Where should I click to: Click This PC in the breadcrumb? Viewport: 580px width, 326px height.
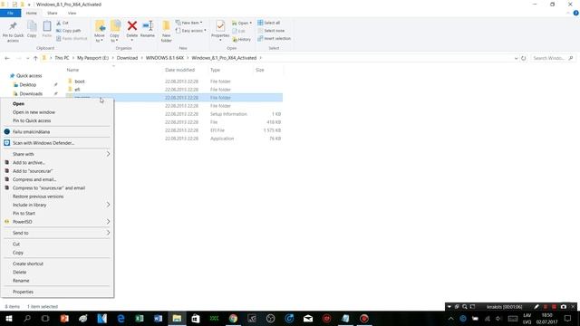[62, 58]
